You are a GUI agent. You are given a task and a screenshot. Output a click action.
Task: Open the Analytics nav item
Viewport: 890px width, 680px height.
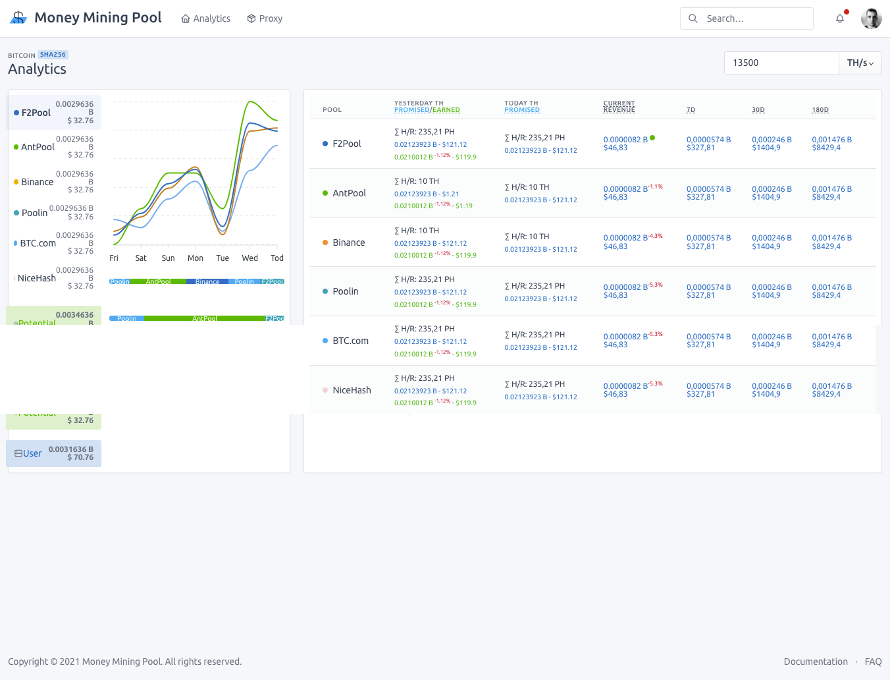coord(206,18)
